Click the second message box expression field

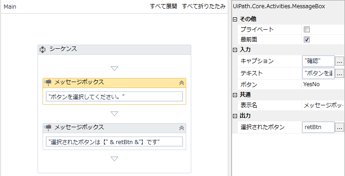(114, 142)
